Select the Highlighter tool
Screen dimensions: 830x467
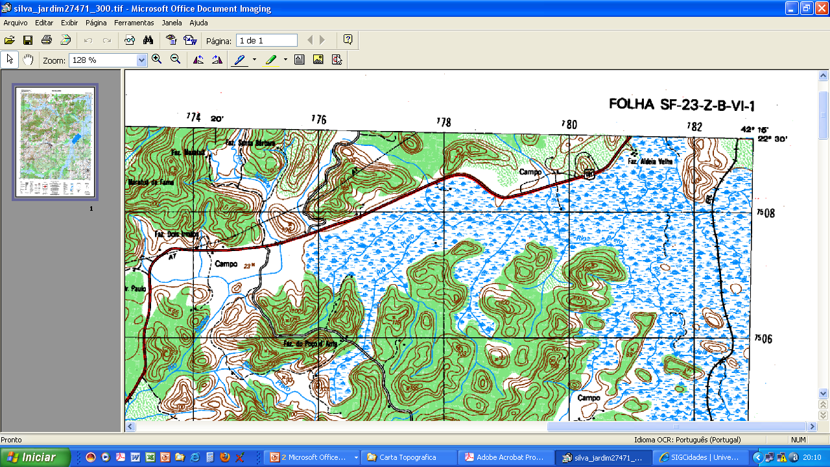(272, 60)
